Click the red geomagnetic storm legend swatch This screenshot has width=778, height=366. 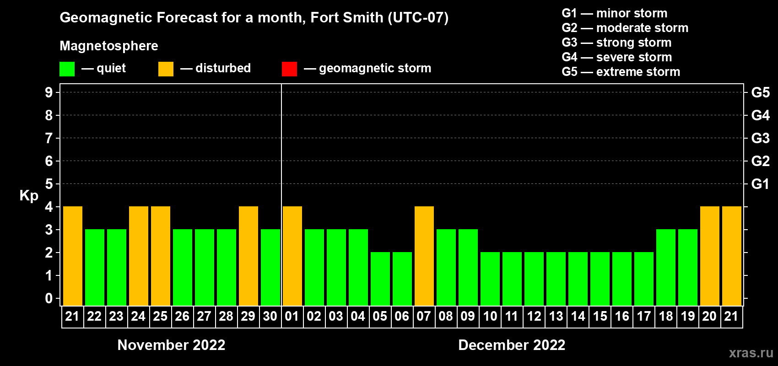click(289, 69)
